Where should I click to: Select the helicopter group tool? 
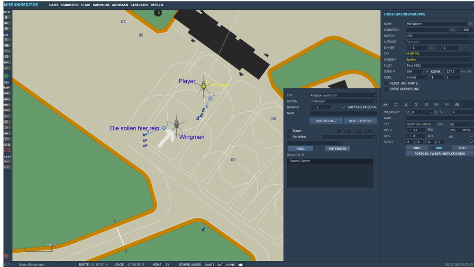pos(7,93)
